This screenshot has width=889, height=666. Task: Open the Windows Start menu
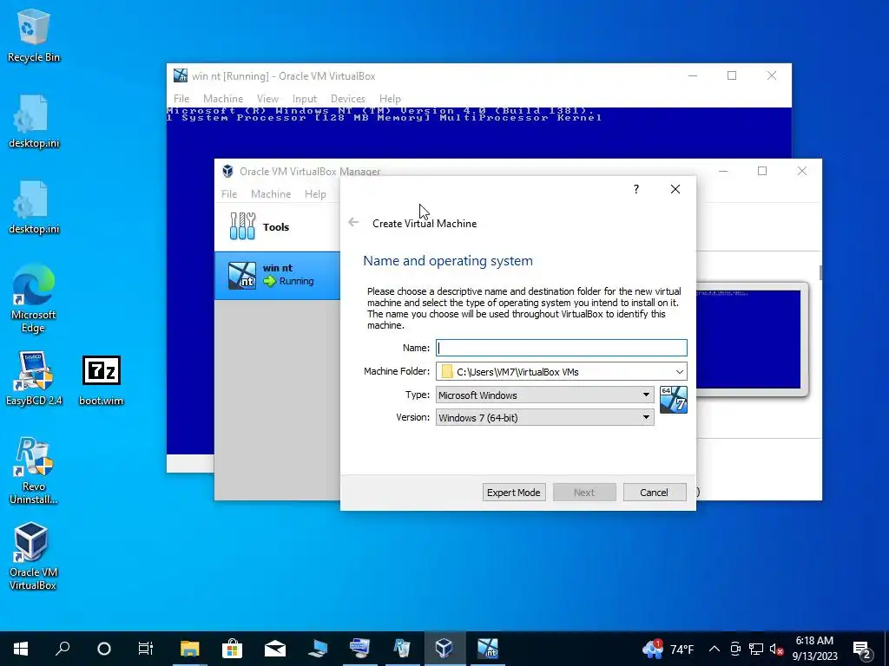(21, 649)
